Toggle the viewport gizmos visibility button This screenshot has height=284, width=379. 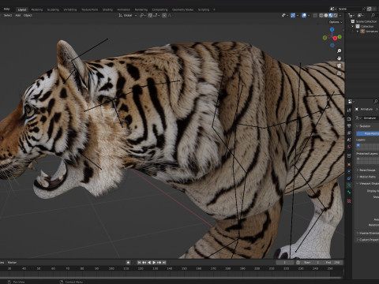tap(293, 16)
